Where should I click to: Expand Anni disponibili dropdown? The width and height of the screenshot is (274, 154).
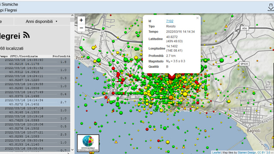click(x=42, y=21)
